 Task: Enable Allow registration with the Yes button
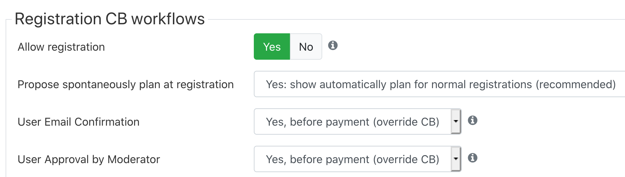[x=272, y=47]
